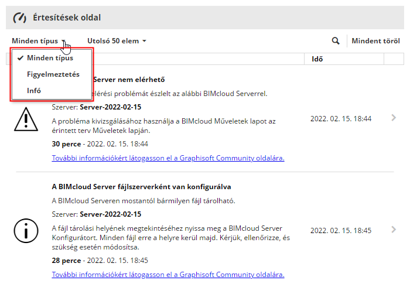Click Server-2022-02-15 in the warning notification
410x294 pixels.
tap(110, 107)
